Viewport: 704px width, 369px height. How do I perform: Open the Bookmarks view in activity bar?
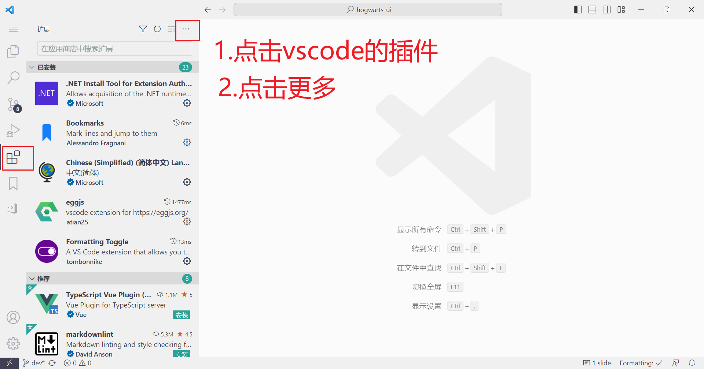13,183
